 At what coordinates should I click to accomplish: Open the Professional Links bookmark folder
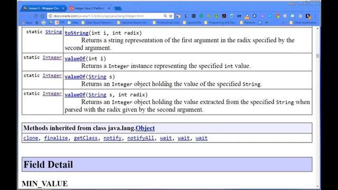point(166,22)
